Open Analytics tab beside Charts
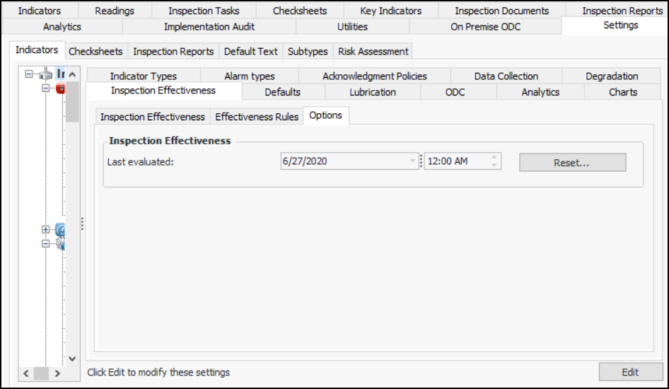The image size is (669, 389). [540, 92]
